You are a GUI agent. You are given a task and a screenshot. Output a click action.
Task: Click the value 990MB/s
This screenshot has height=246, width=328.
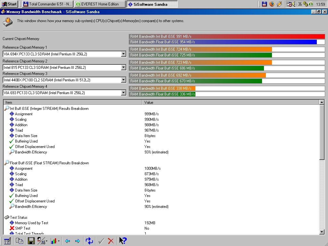pos(152,119)
